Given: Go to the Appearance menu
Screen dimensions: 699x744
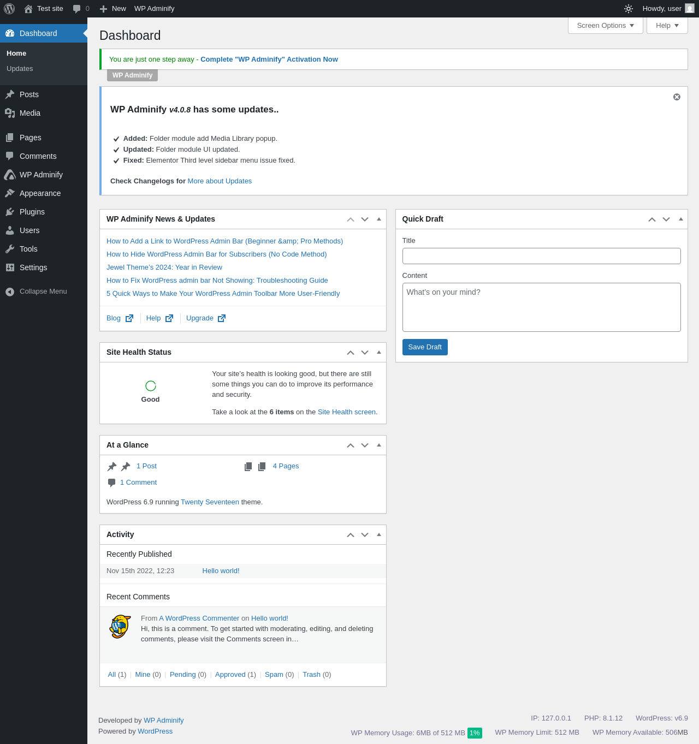Looking at the screenshot, I should pyautogui.click(x=40, y=193).
